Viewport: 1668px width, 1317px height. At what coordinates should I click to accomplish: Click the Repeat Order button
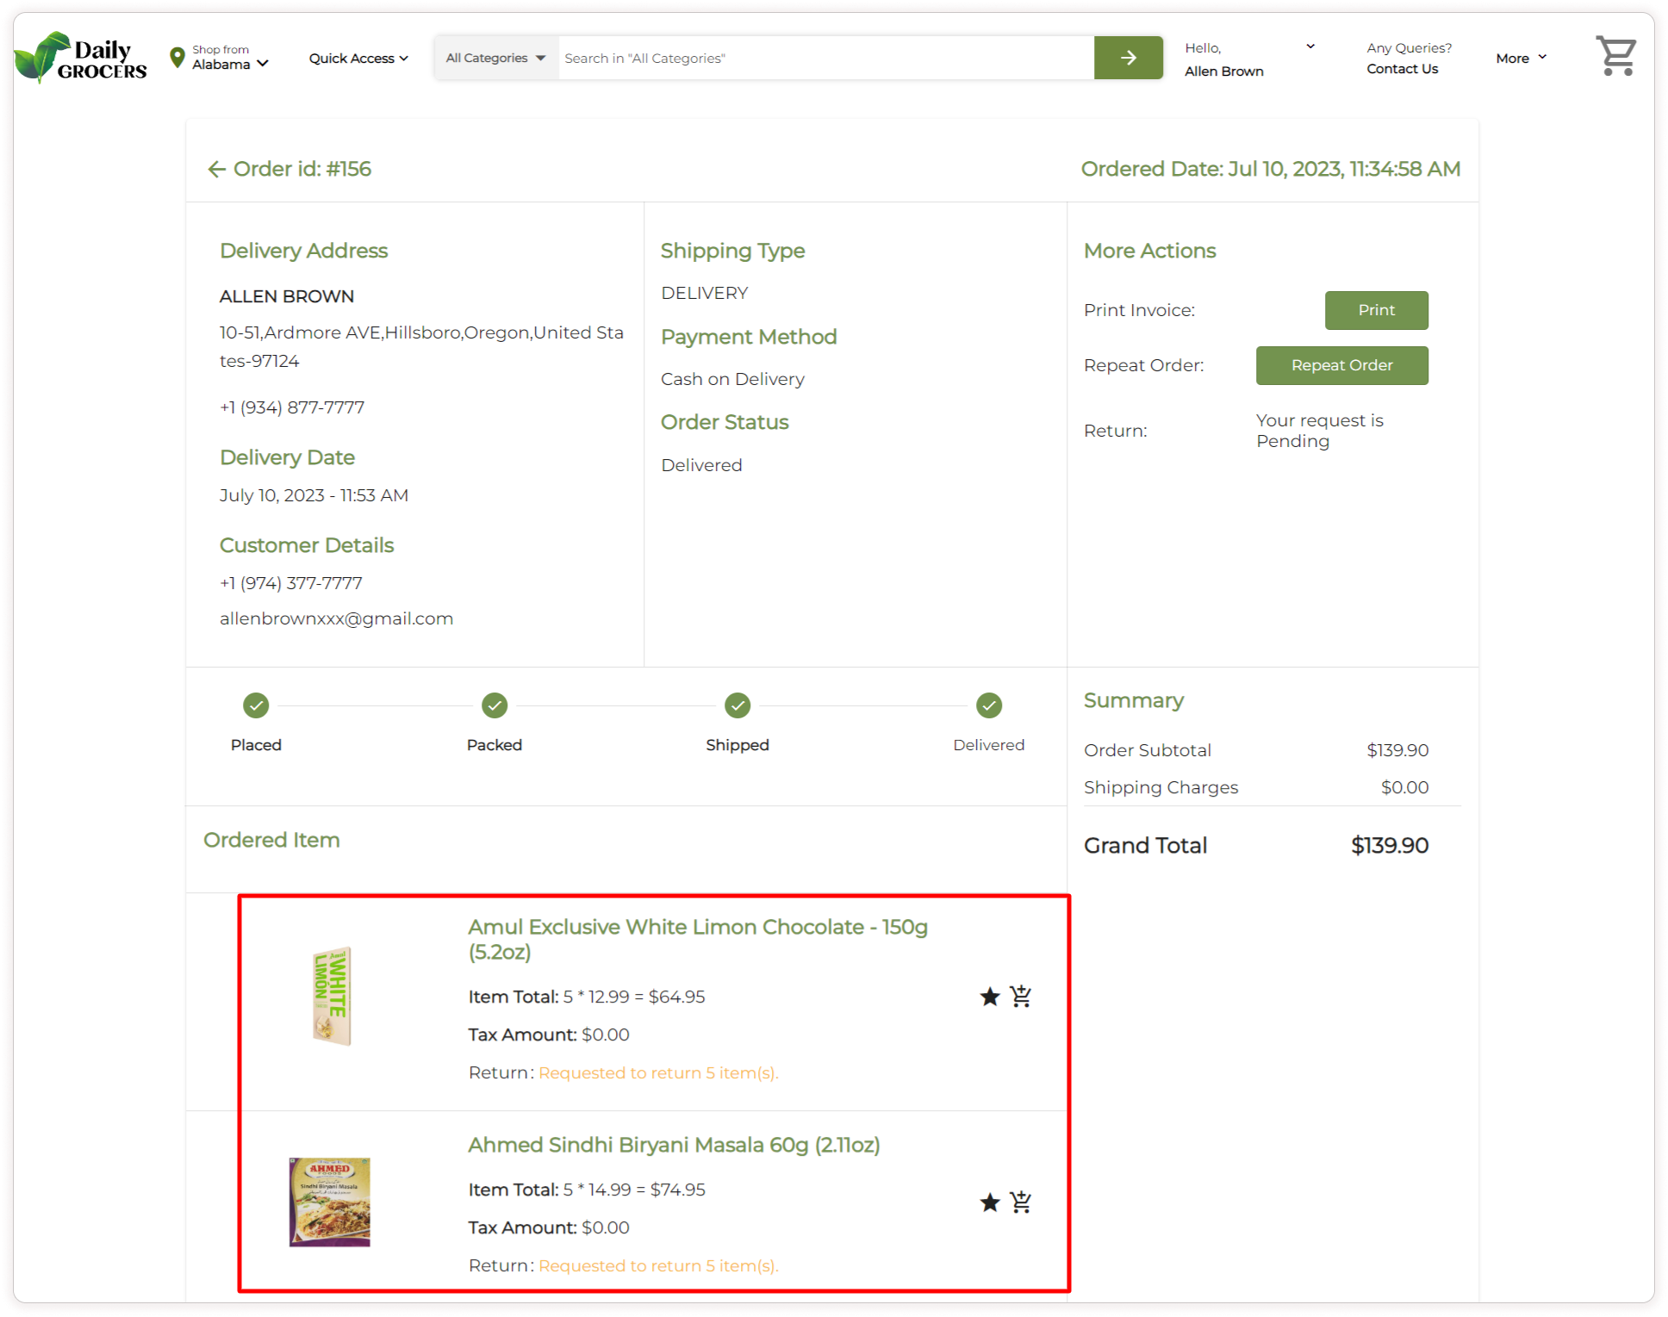[1341, 365]
